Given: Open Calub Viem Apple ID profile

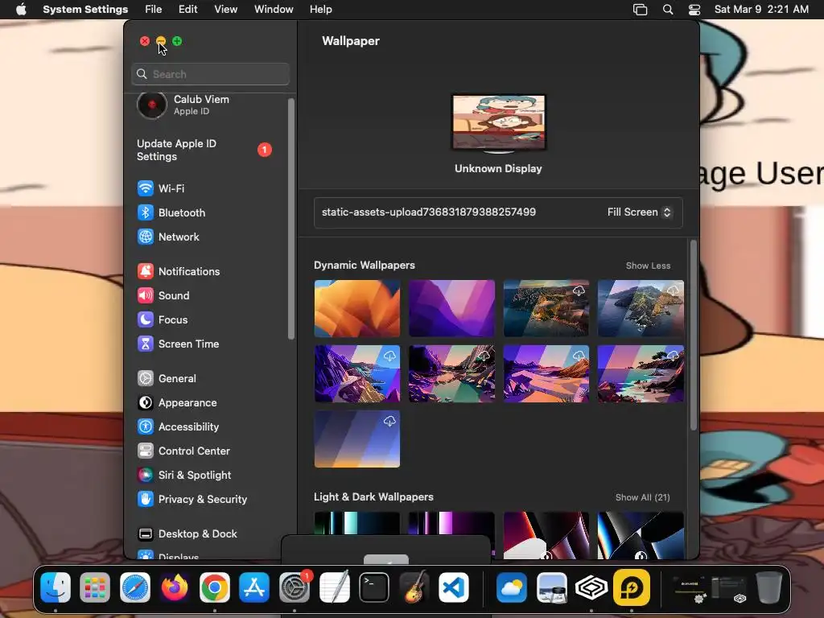Looking at the screenshot, I should 184,105.
